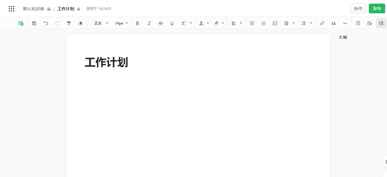Apply the red font color swatch
This screenshot has width=387, height=177.
point(201,23)
